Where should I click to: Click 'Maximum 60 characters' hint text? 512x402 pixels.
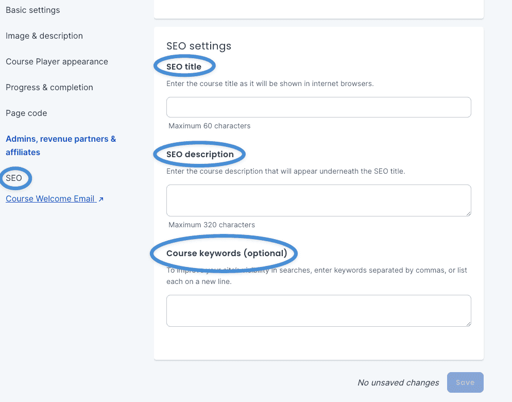209,126
